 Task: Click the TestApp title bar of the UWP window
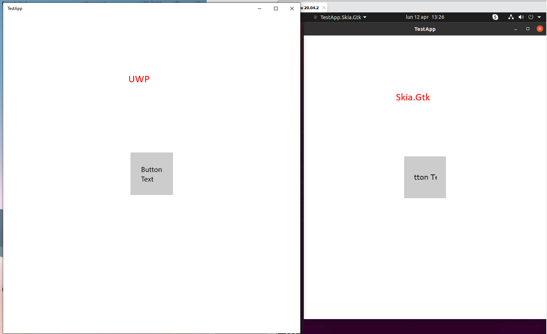click(15, 8)
